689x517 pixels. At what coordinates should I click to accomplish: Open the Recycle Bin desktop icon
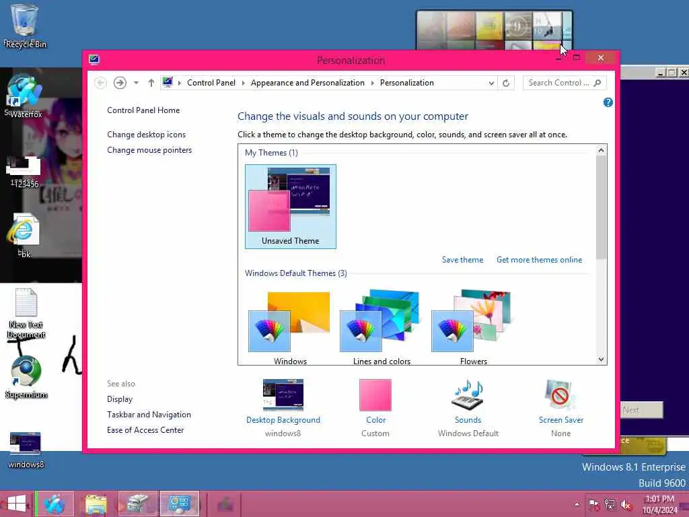(26, 26)
